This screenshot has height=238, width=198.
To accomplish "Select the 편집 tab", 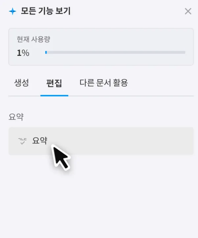I will click(54, 83).
